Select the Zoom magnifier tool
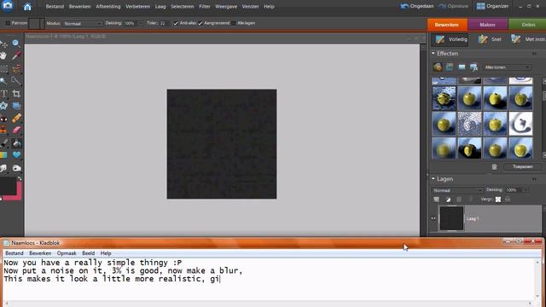 (16, 43)
